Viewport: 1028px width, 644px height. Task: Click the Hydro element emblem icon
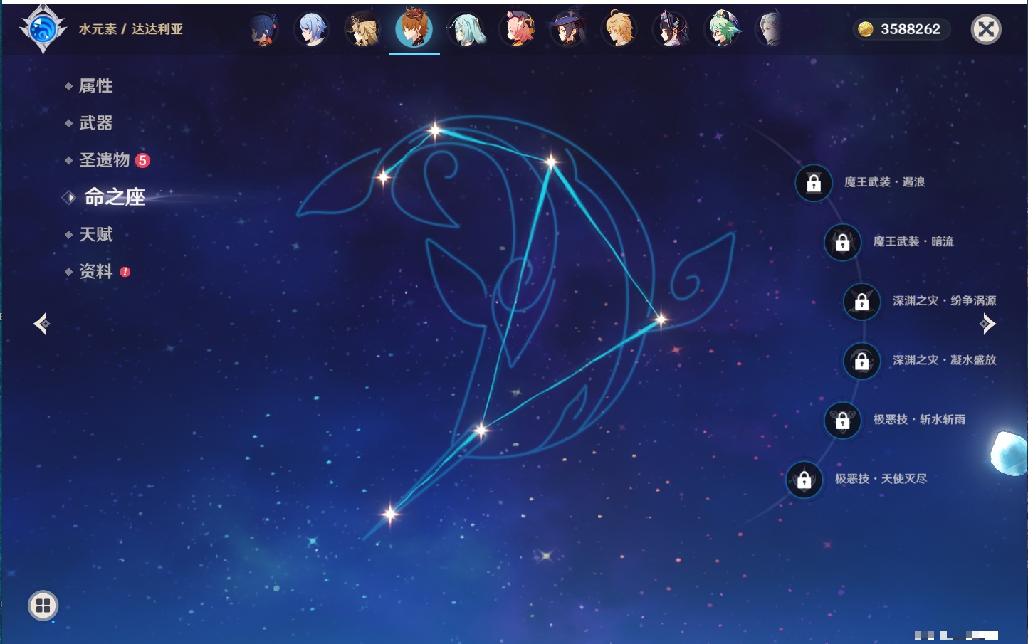coord(43,29)
